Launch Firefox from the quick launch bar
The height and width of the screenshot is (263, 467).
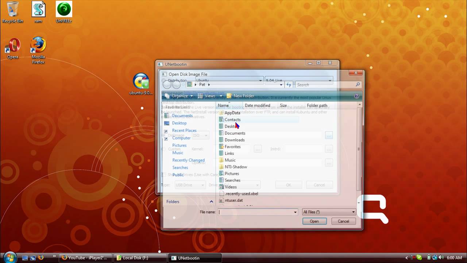click(41, 258)
